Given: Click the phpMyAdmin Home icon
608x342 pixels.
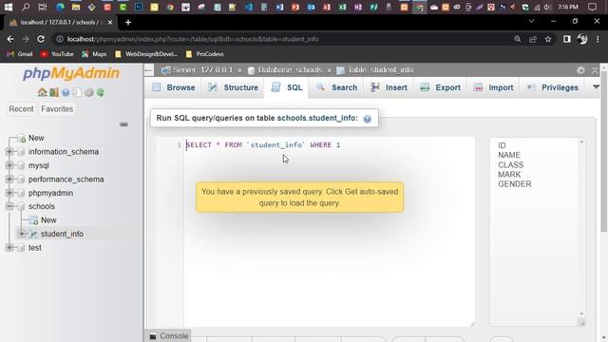Looking at the screenshot, I should 42,92.
